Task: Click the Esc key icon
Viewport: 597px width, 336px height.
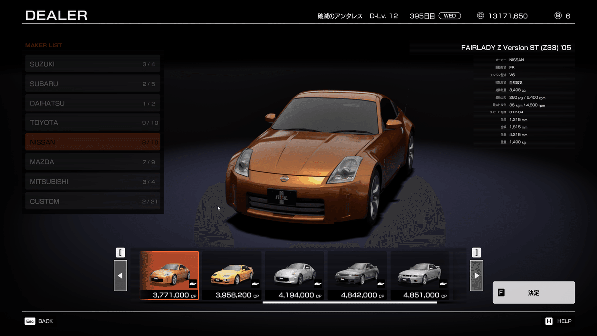Action: [30, 321]
